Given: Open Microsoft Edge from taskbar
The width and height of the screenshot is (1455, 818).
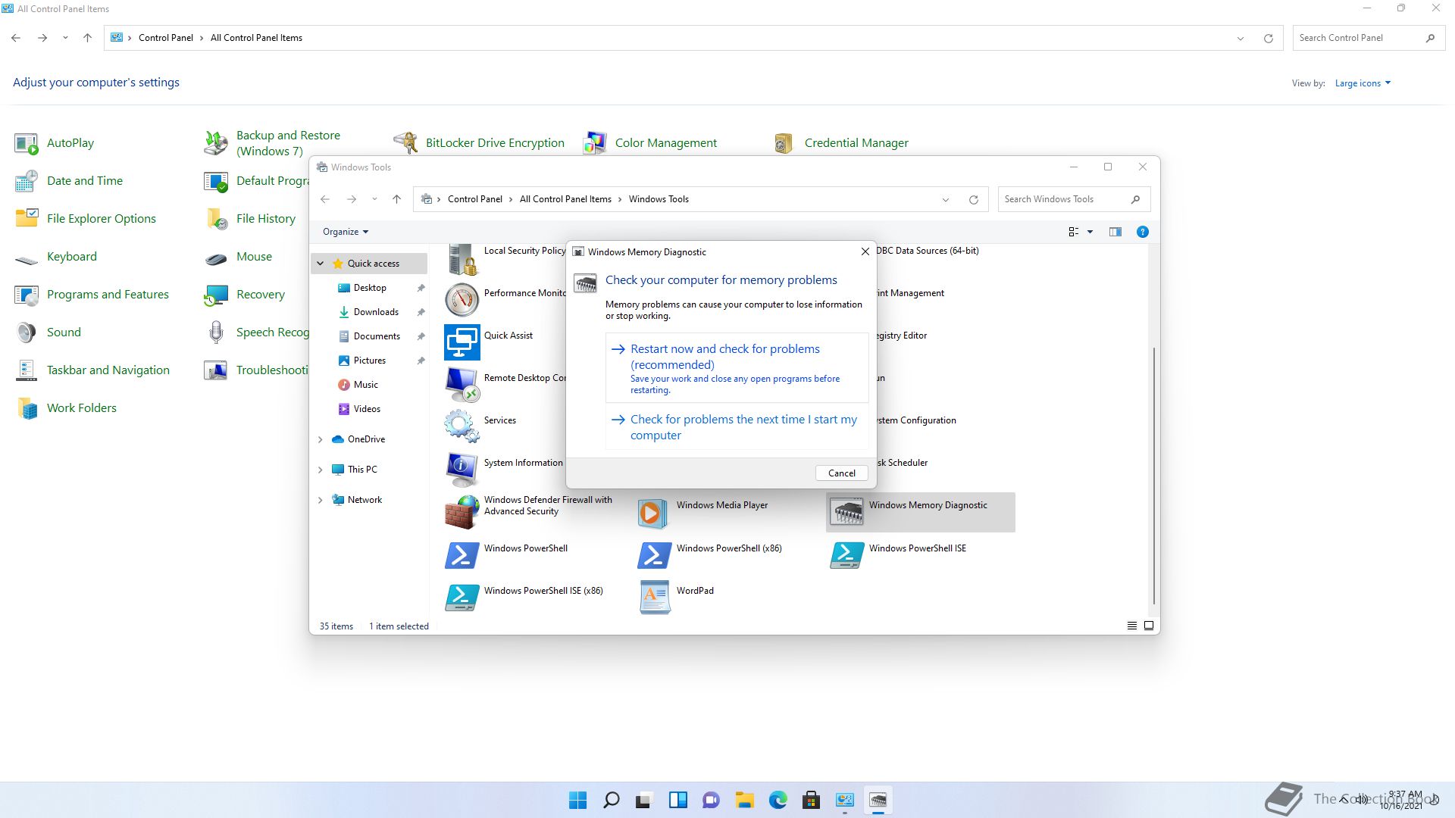Looking at the screenshot, I should (x=778, y=800).
